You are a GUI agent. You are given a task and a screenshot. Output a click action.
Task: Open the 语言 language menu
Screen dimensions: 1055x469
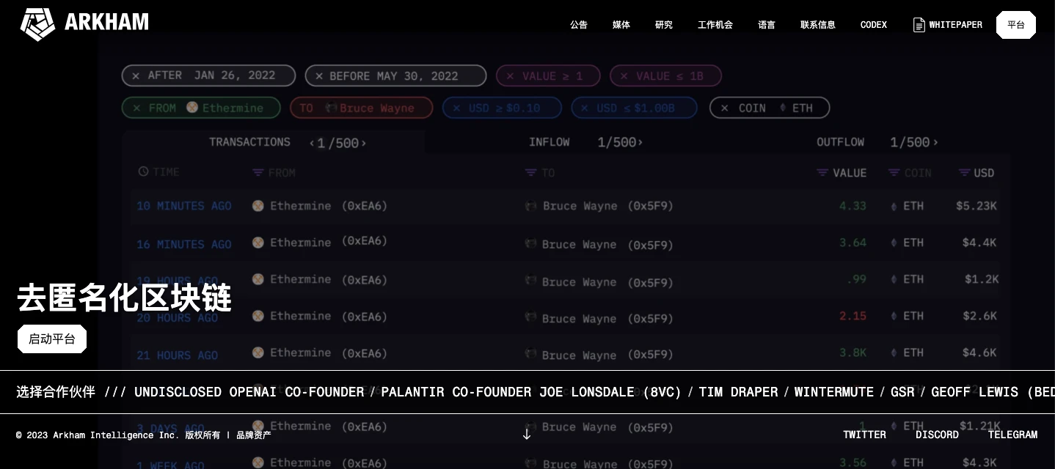point(766,25)
